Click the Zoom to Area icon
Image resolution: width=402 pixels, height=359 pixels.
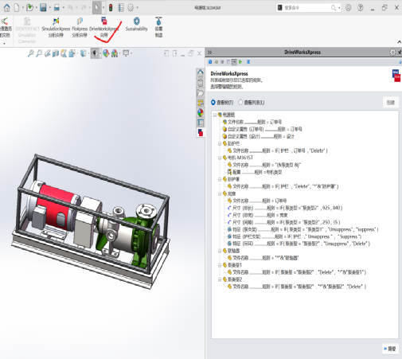(x=39, y=53)
